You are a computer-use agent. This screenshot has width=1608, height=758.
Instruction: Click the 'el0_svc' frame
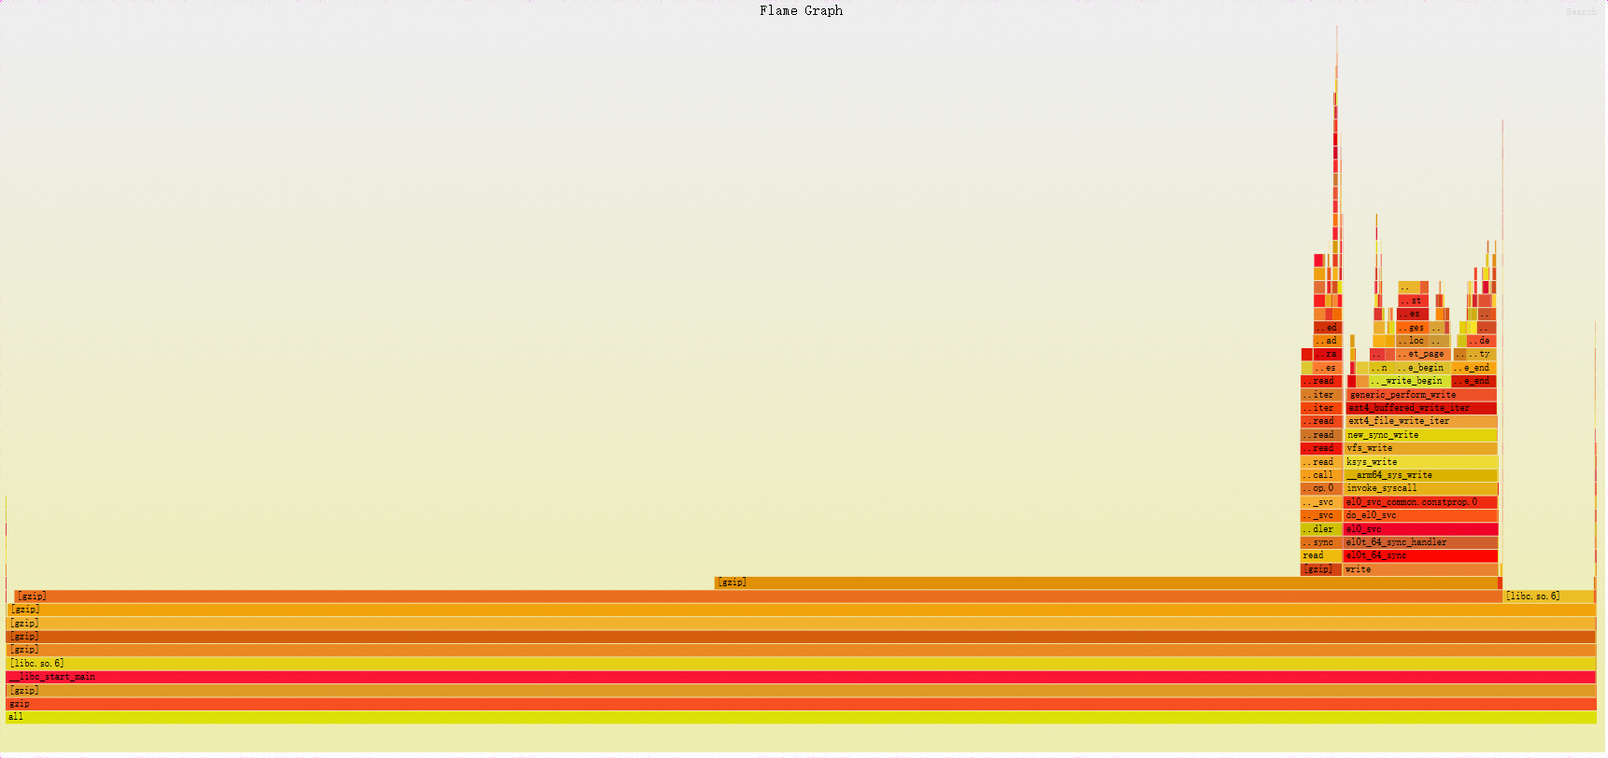click(1420, 529)
